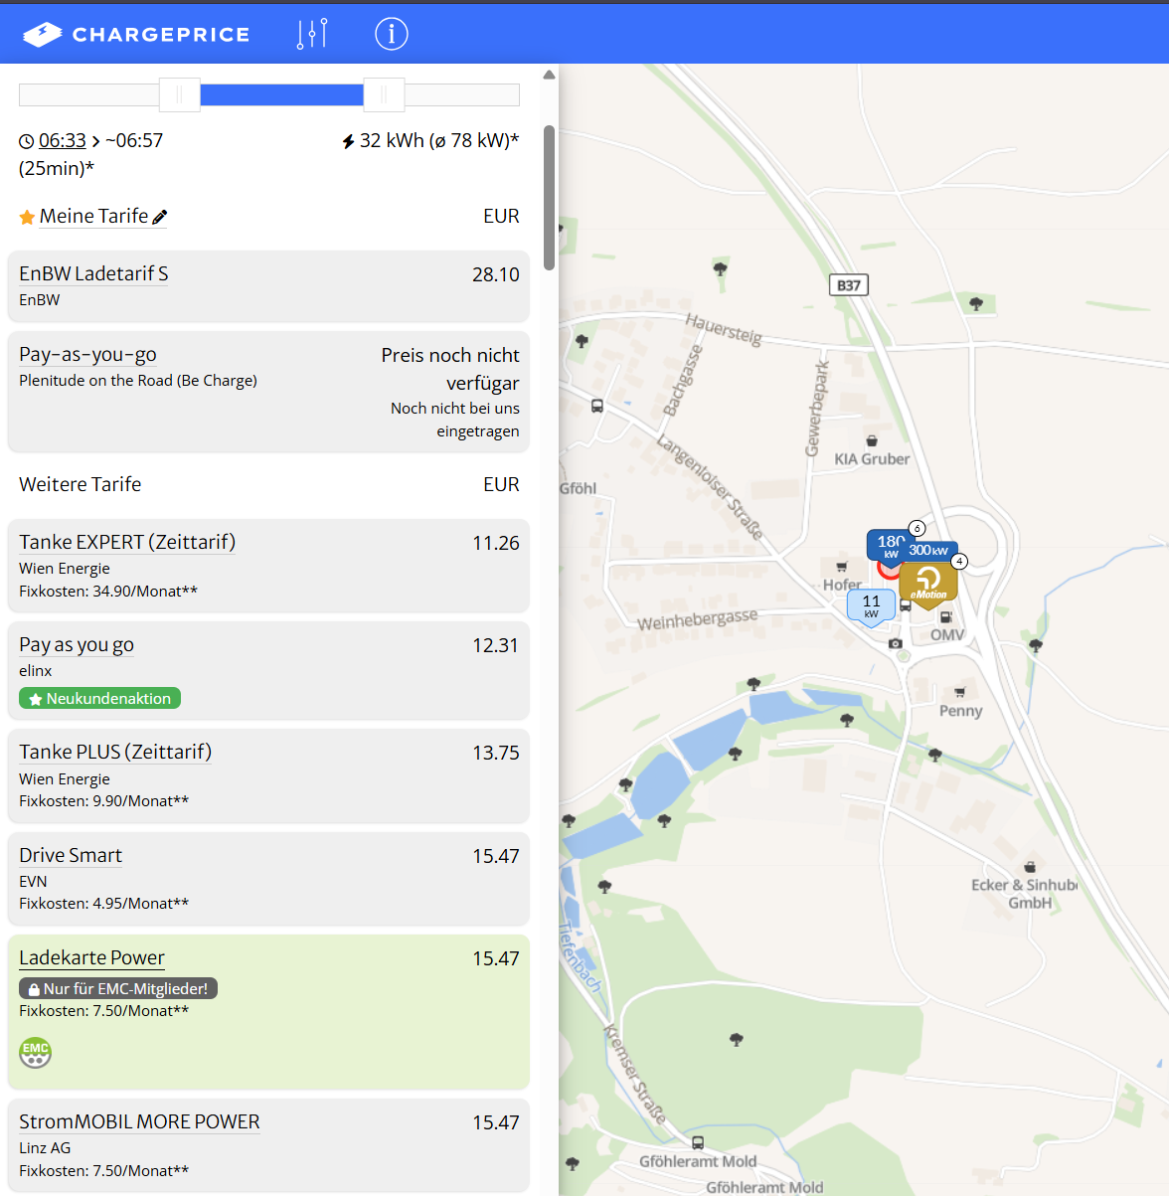Screen dimensions: 1169x1196
Task: Click the OMV fuel station icon on the map
Action: pyautogui.click(x=945, y=617)
